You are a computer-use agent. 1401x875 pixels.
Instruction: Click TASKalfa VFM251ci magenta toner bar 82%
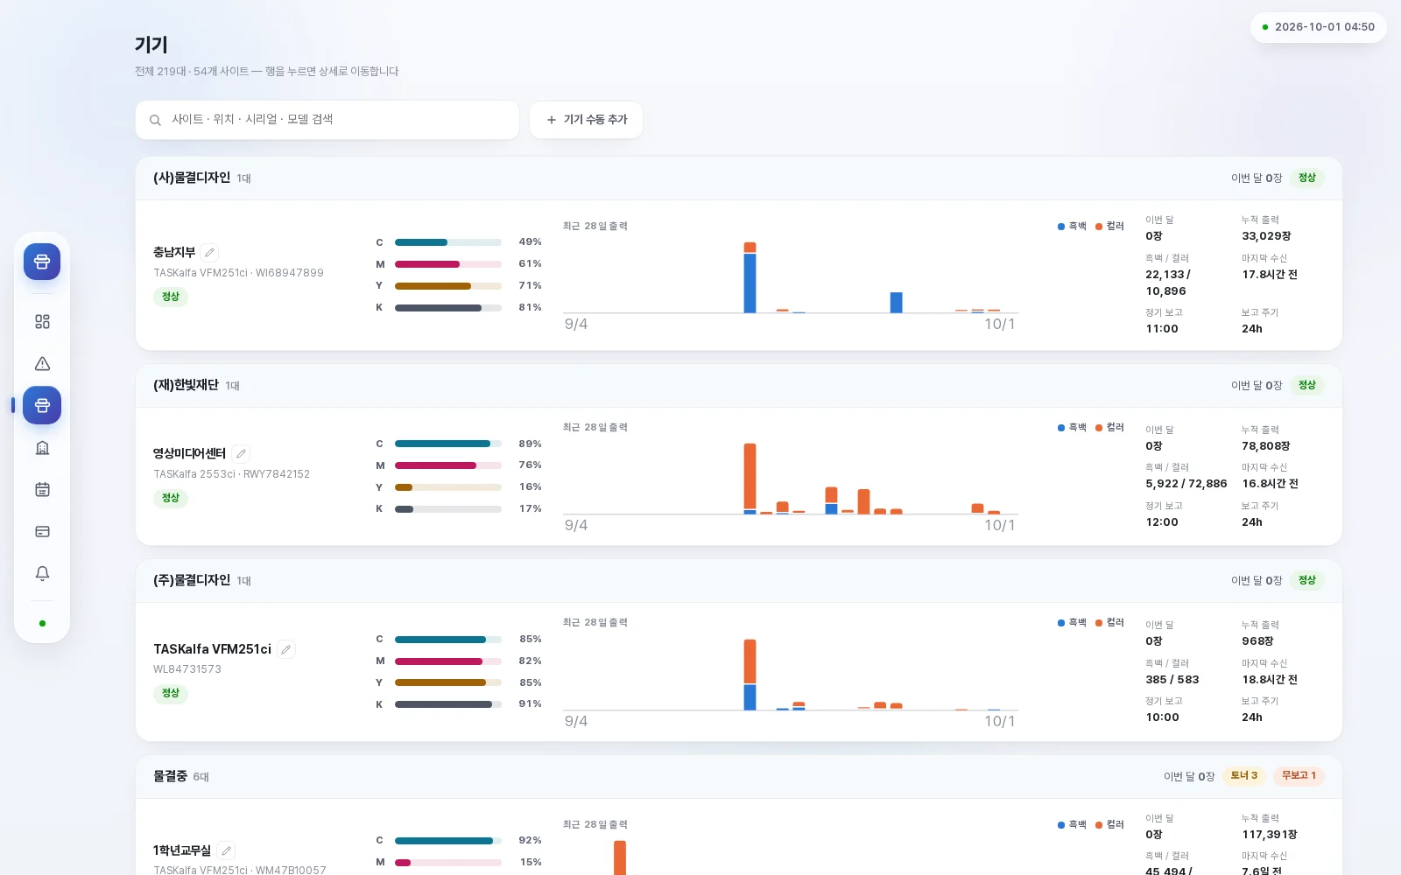[x=448, y=661]
